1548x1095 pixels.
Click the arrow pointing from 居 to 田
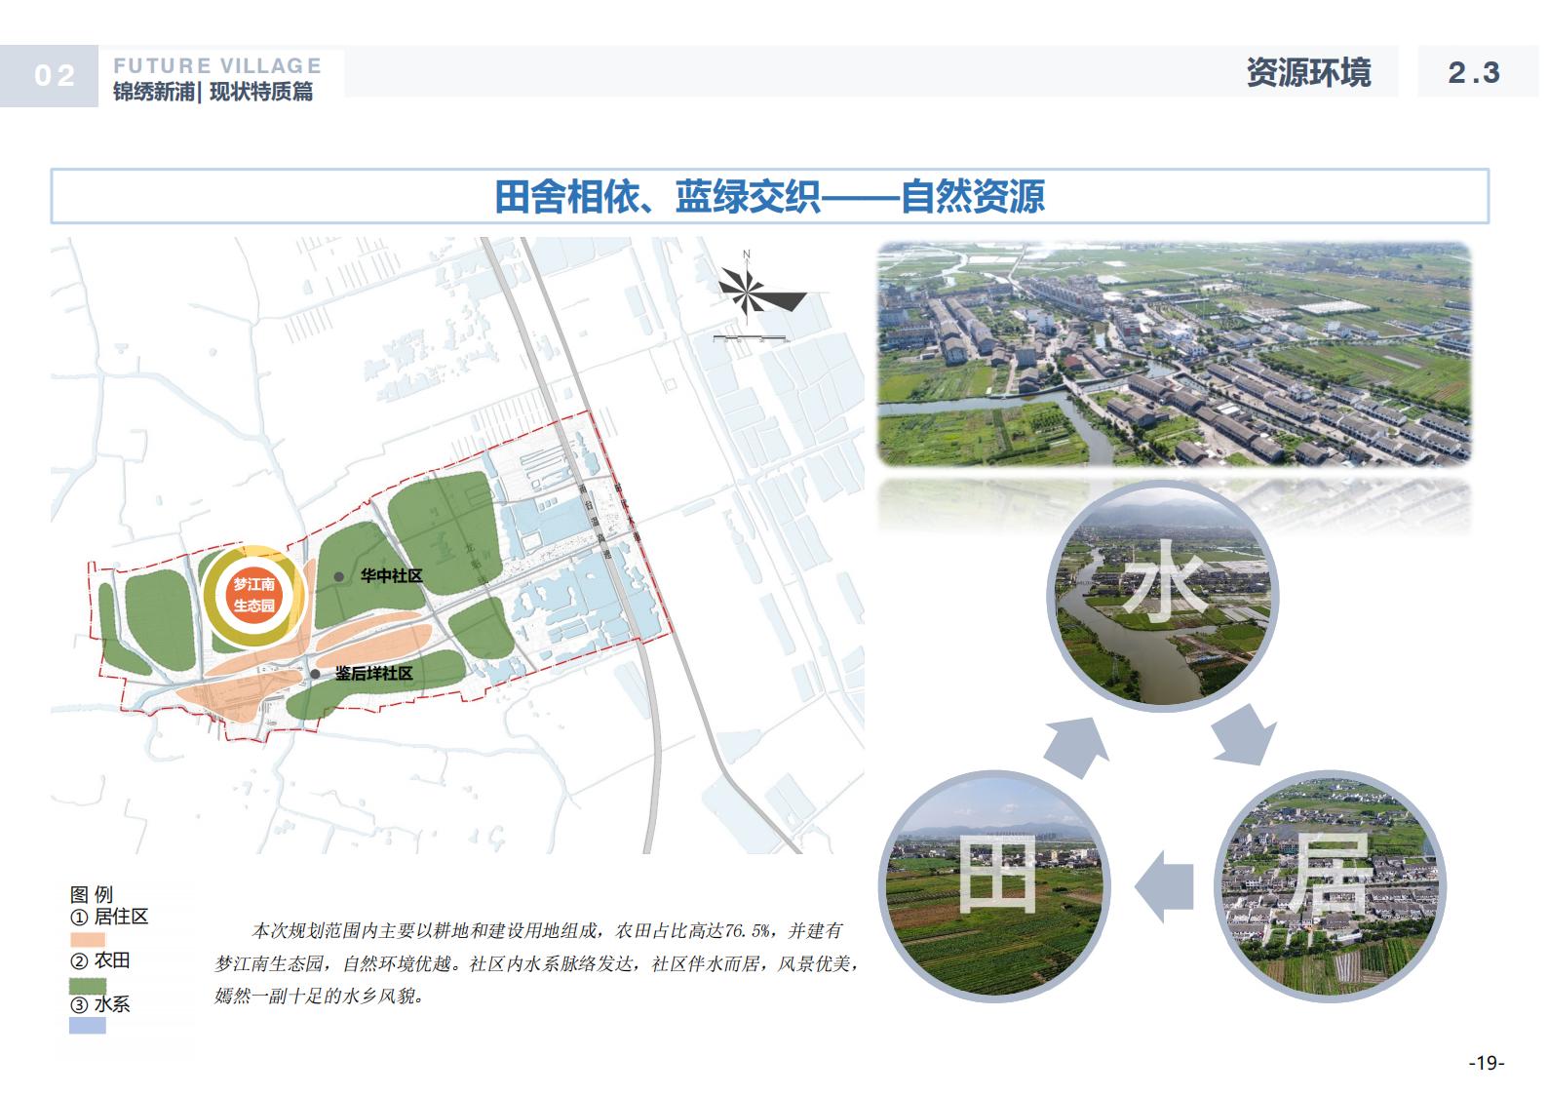pos(1165,885)
